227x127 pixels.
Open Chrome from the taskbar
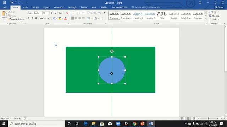point(134,124)
